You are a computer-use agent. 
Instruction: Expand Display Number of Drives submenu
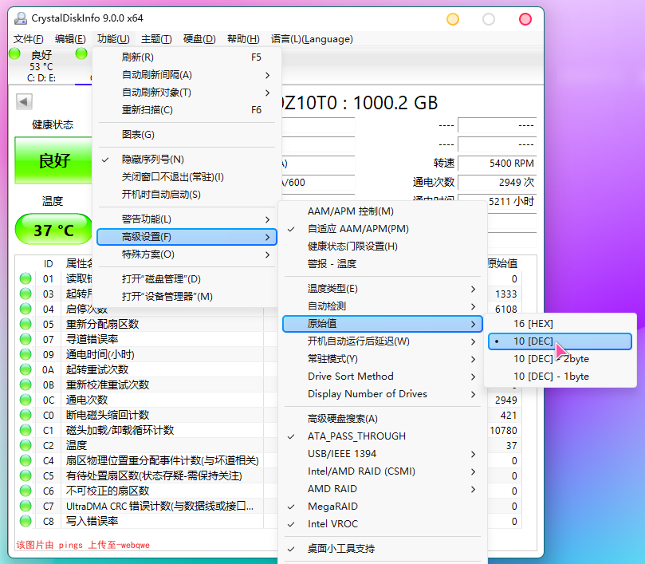click(383, 394)
